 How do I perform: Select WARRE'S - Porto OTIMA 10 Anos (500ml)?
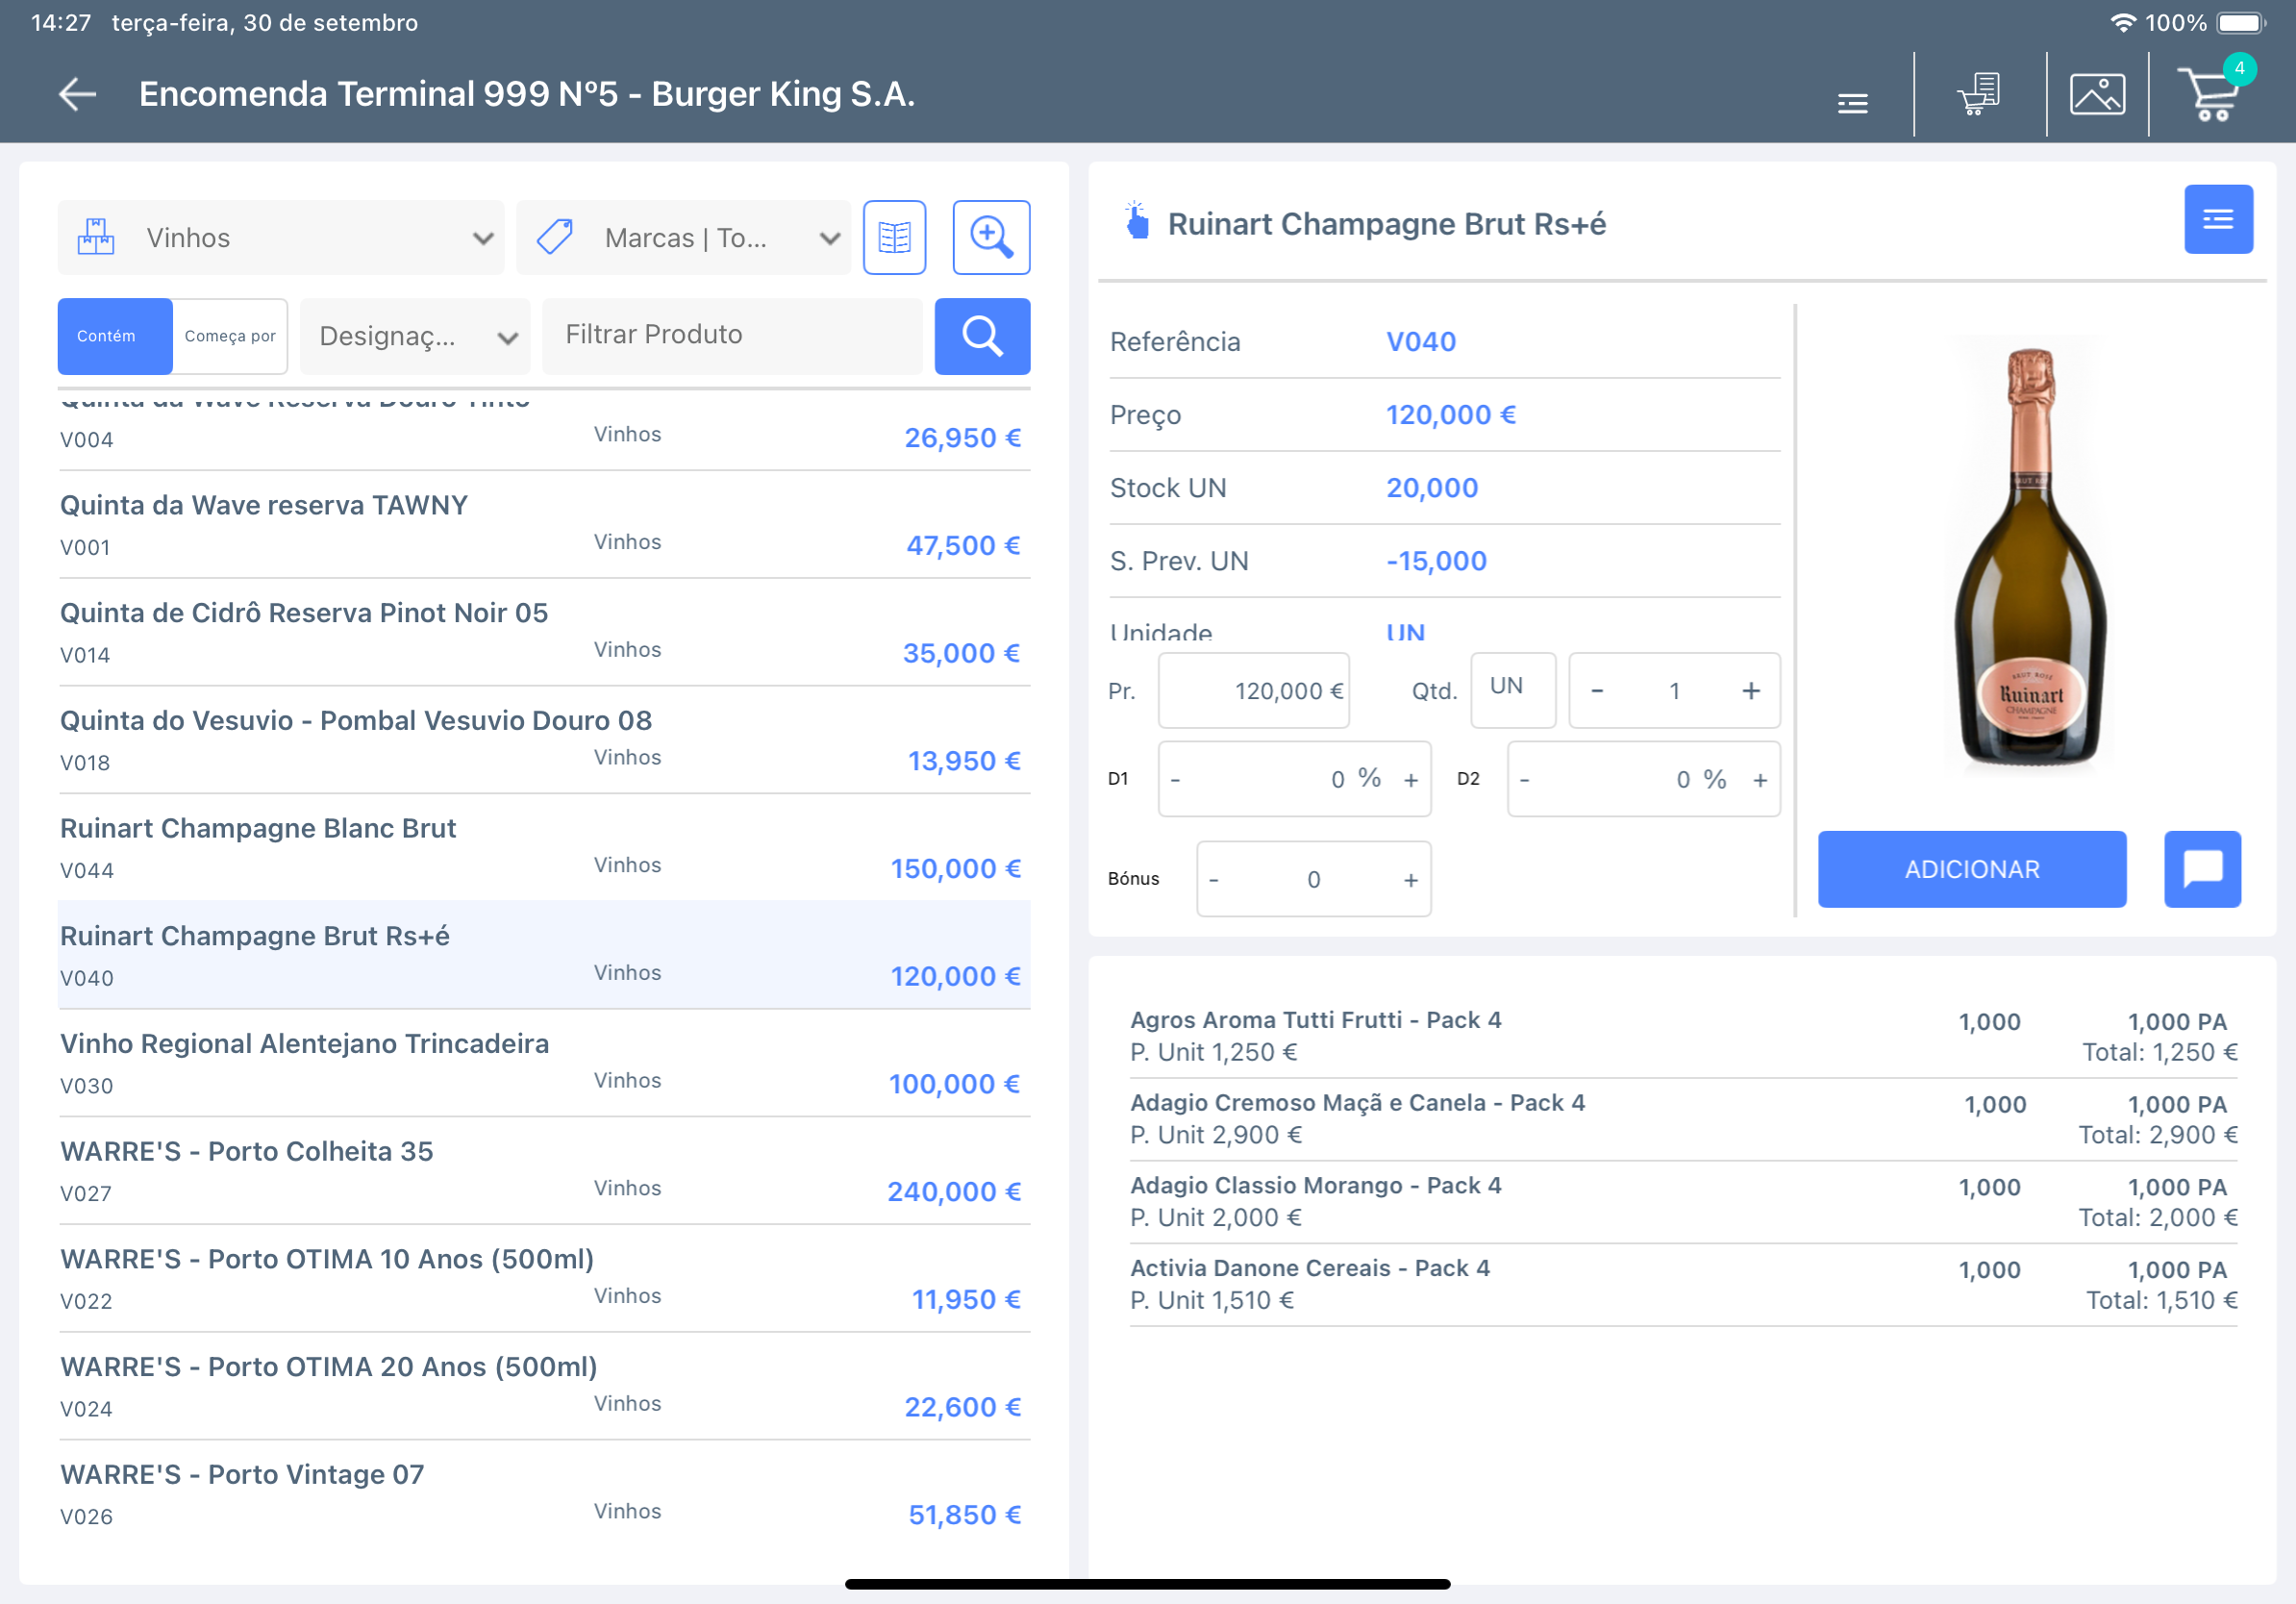coord(544,1279)
